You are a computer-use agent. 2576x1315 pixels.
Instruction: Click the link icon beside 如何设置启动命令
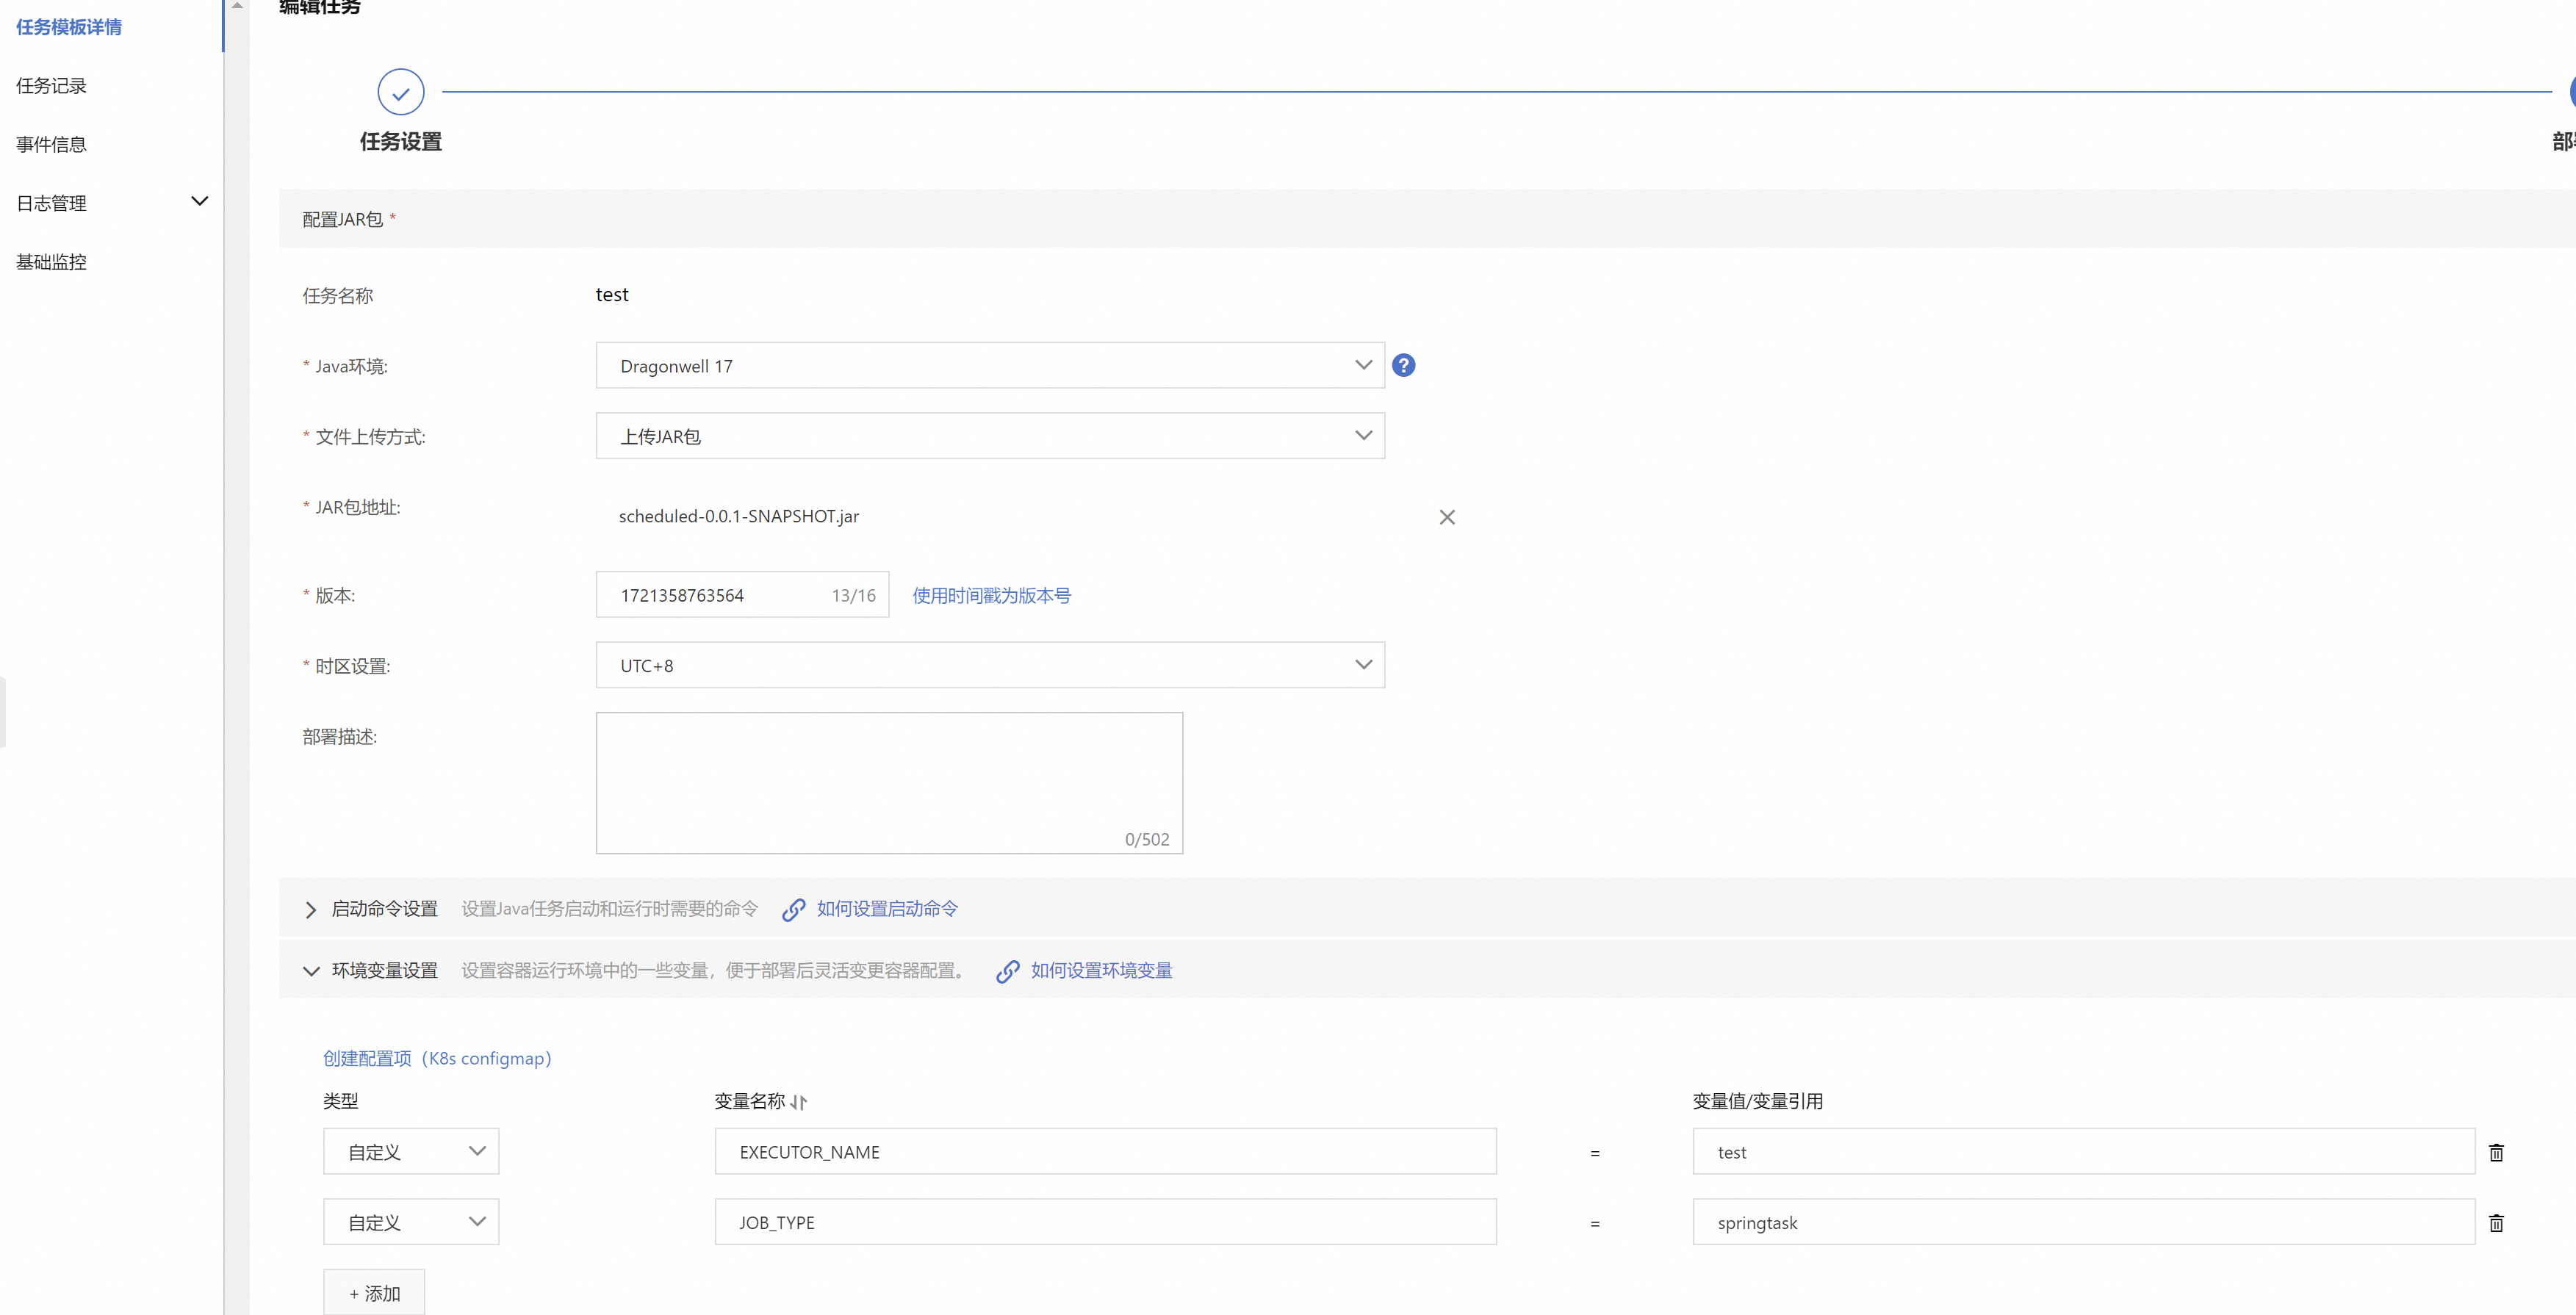pos(793,909)
